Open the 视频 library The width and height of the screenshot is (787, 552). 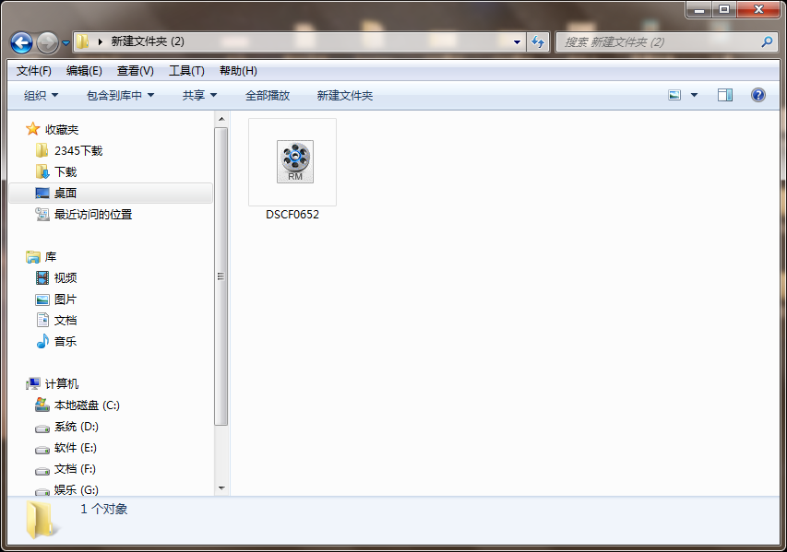[66, 277]
